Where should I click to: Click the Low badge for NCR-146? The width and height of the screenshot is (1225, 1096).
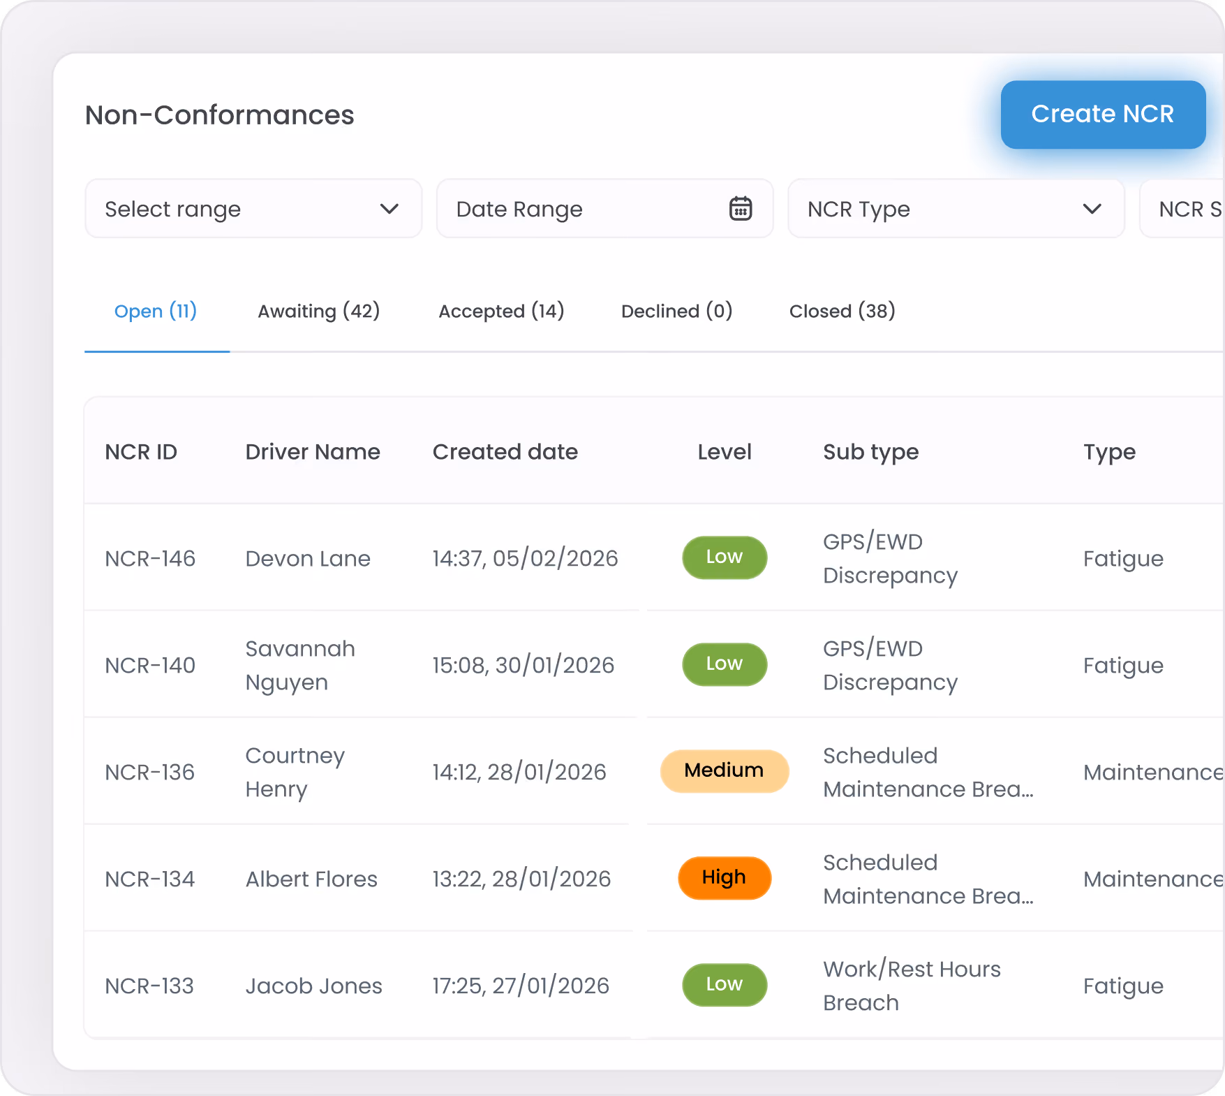tap(725, 557)
